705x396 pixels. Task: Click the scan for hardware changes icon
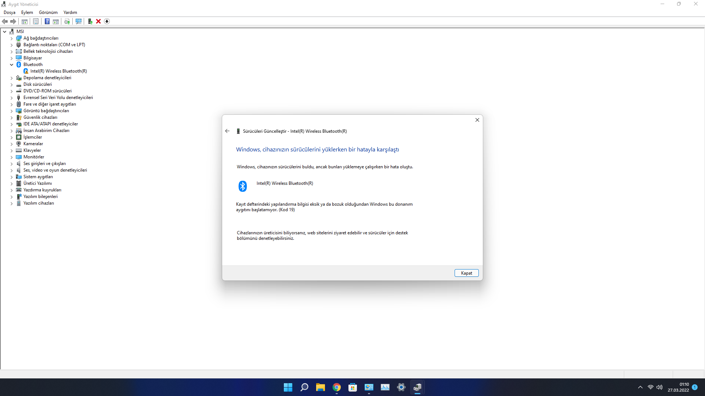78,21
